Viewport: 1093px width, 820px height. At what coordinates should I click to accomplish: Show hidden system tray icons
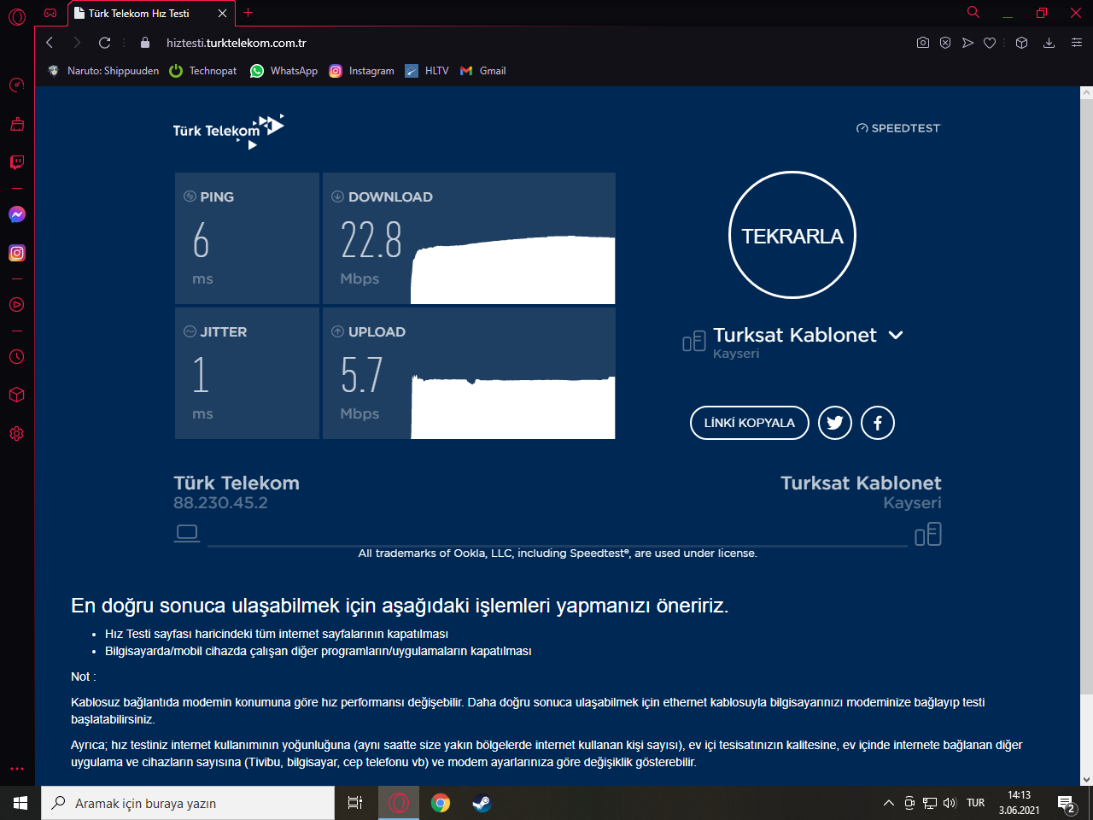coord(889,803)
